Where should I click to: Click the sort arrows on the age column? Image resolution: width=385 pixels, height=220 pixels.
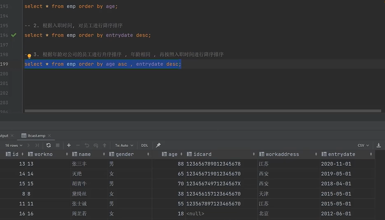(x=181, y=154)
